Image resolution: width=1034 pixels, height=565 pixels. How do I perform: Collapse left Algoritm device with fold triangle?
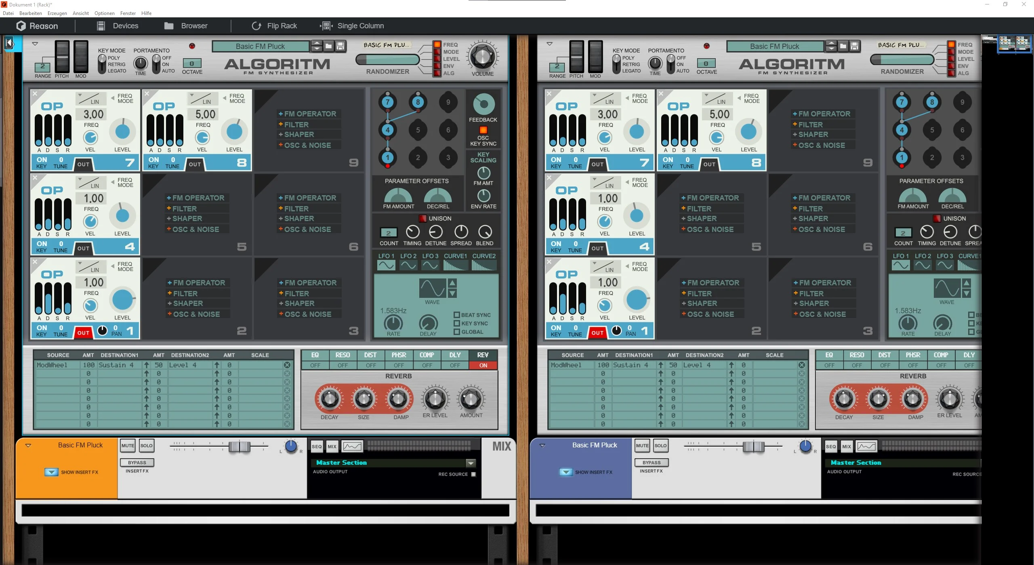(x=35, y=44)
